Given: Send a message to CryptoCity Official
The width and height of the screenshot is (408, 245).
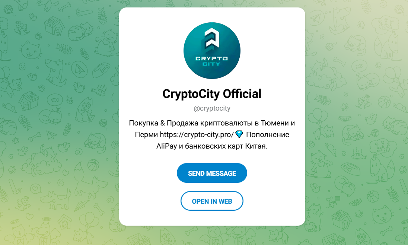Looking at the screenshot, I should (x=212, y=173).
